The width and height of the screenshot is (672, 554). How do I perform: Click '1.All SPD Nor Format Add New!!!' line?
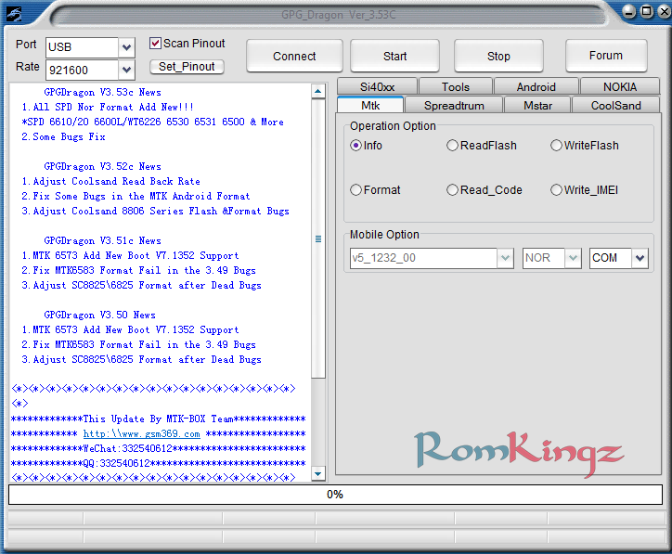pyautogui.click(x=108, y=107)
